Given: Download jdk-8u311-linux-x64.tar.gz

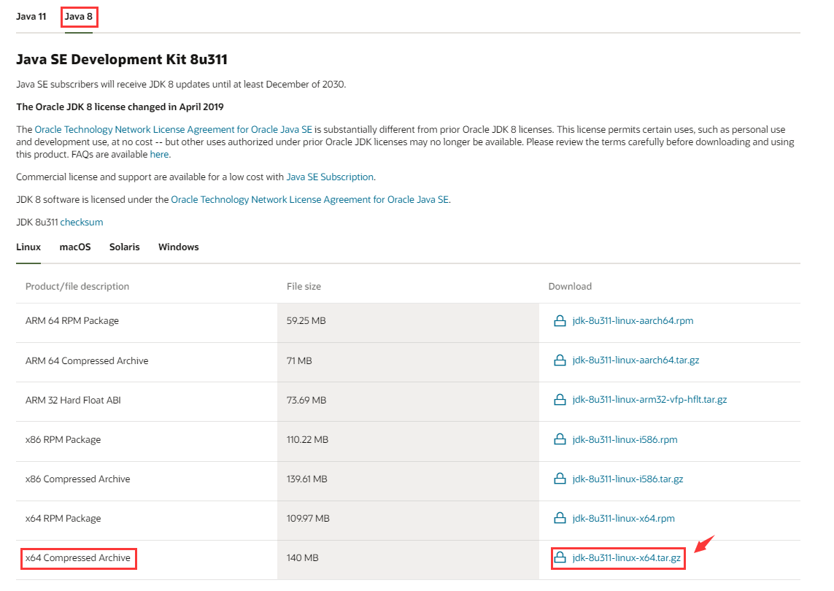Looking at the screenshot, I should [627, 557].
